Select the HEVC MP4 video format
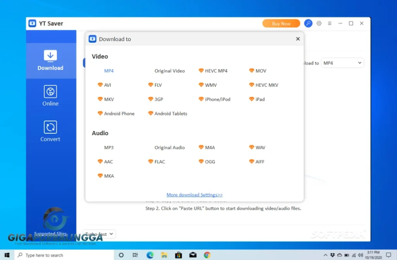This screenshot has width=397, height=260. tap(216, 71)
